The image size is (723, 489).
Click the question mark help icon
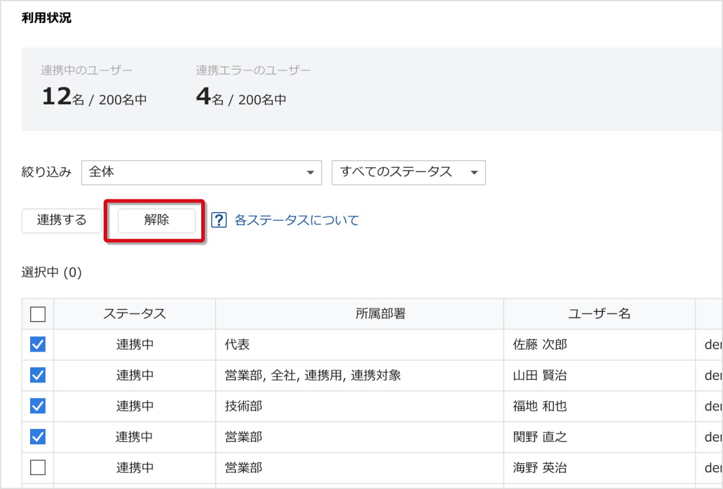[x=218, y=220]
